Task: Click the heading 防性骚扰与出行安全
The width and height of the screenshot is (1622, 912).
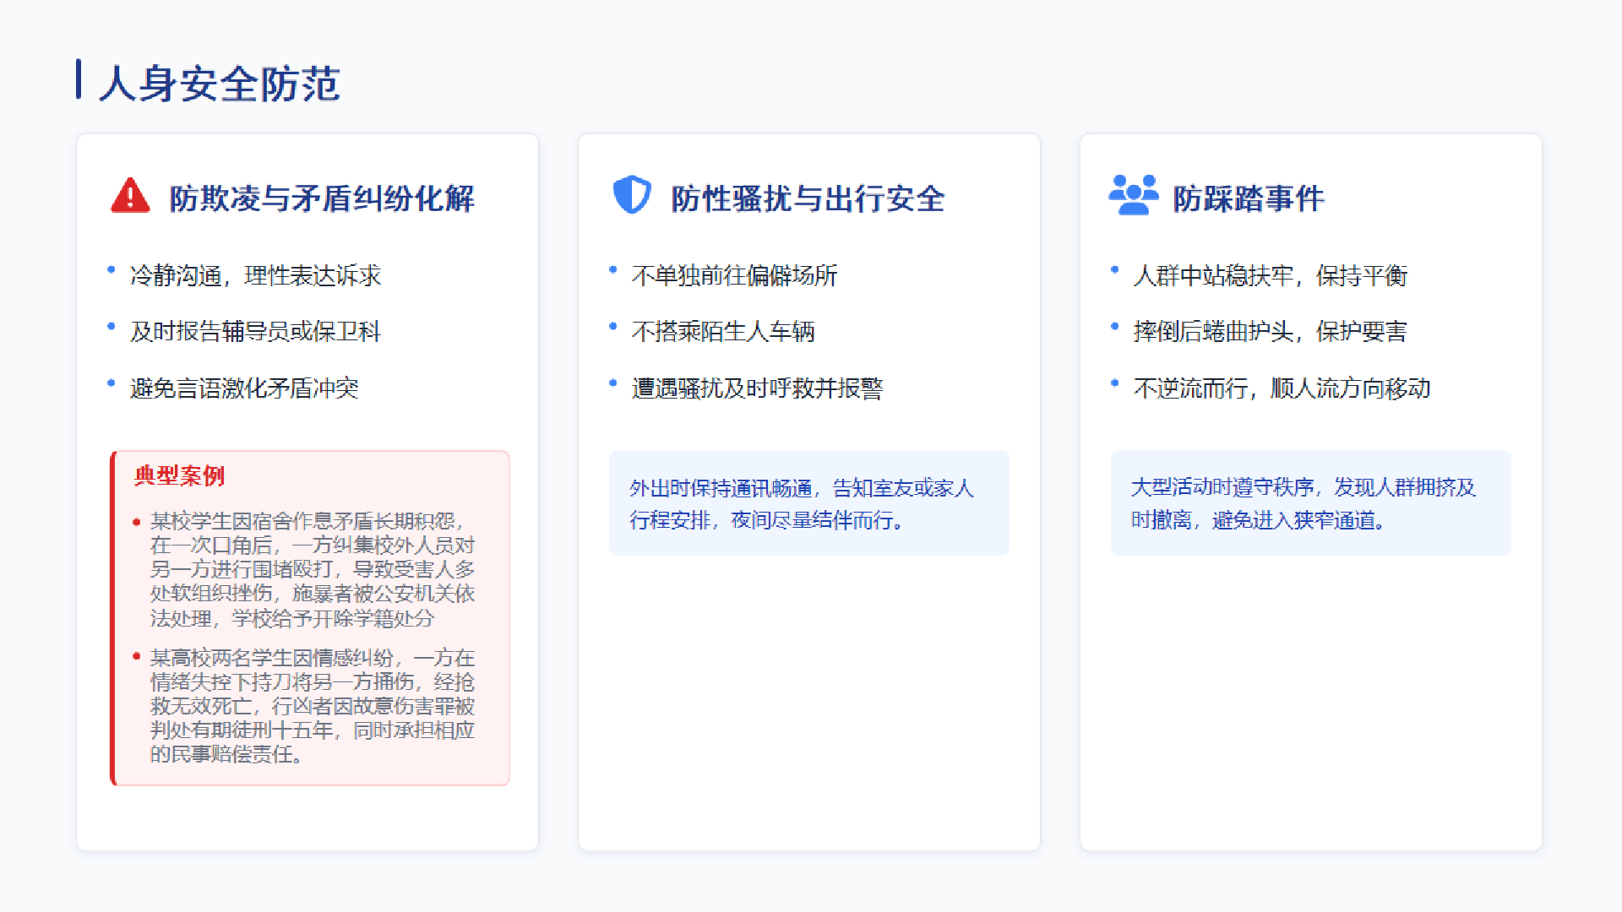Action: coord(808,199)
